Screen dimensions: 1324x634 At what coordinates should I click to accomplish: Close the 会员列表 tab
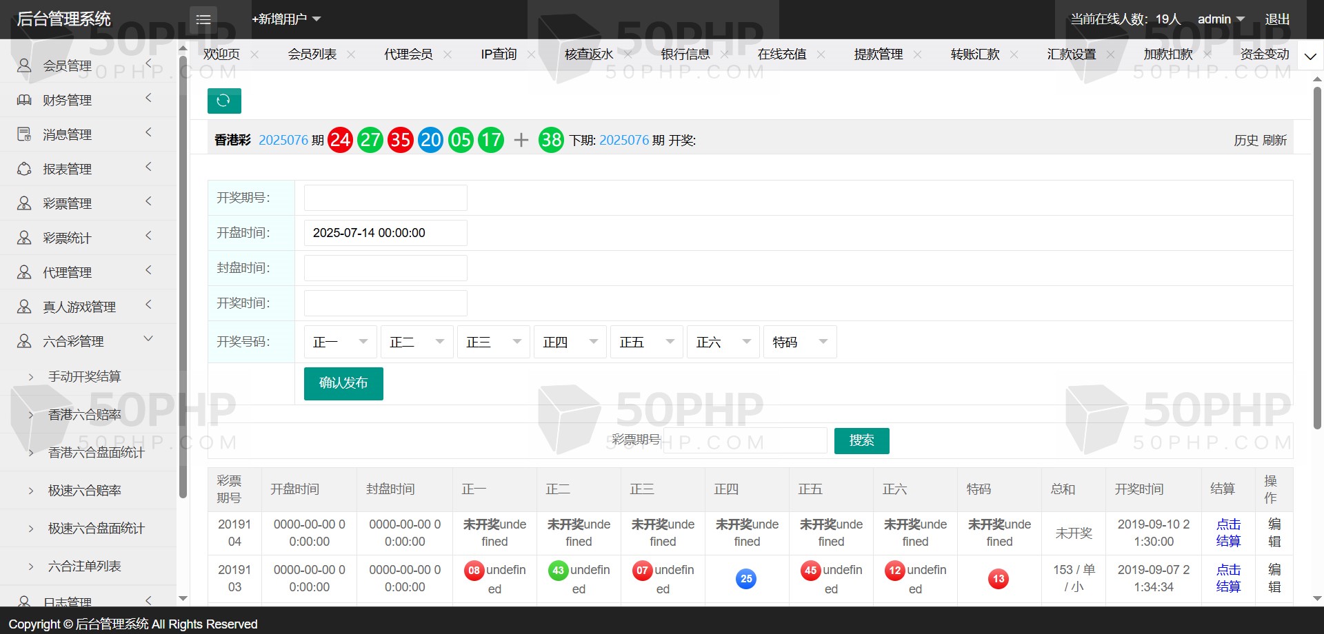[351, 54]
